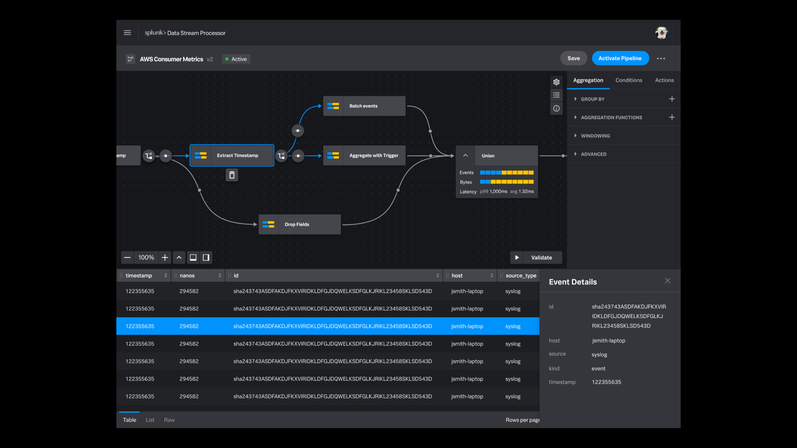Screen dimensions: 797x448
Task: Expand the Advanced section
Action: point(593,154)
